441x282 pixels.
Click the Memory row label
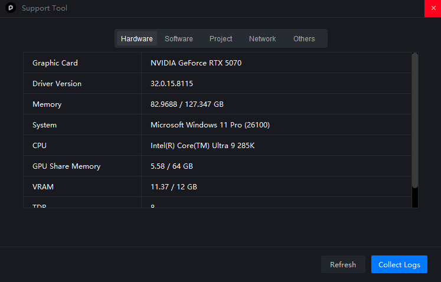(x=47, y=104)
